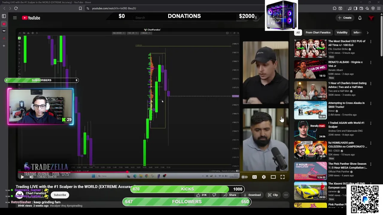This screenshot has height=215, width=383.
Task: Open options for RENATO ALBANI video
Action: (371, 62)
